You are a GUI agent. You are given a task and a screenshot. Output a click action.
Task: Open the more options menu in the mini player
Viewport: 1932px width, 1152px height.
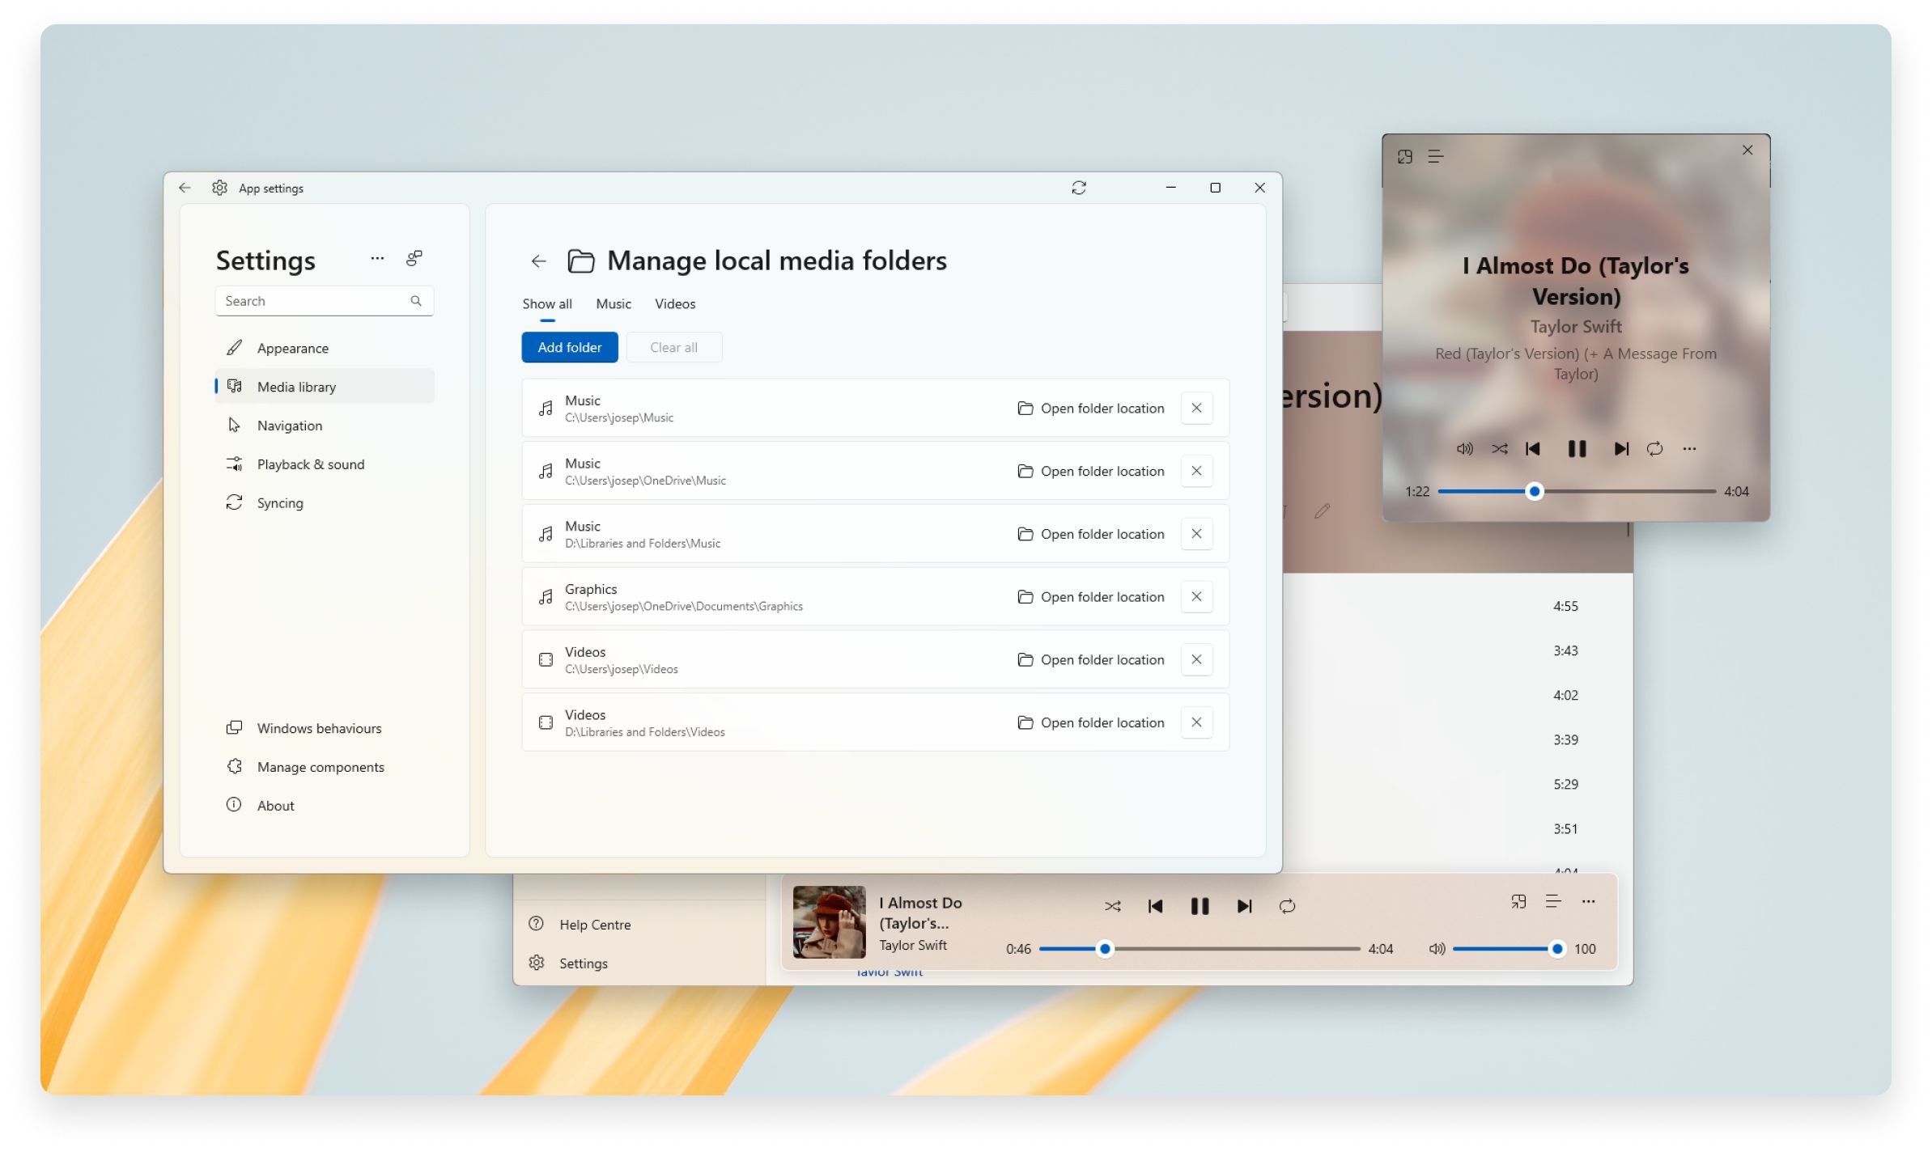tap(1689, 449)
